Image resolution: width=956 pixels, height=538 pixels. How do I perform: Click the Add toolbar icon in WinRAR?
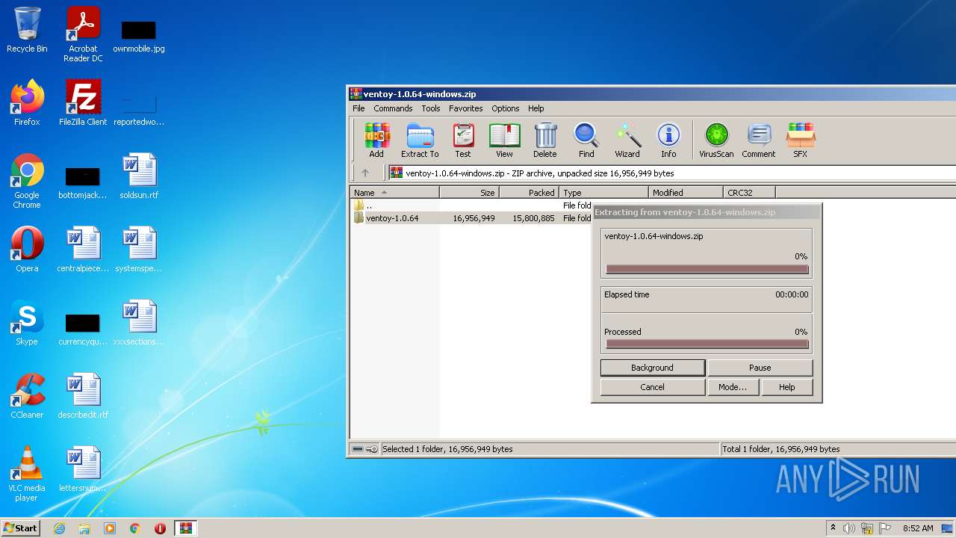[376, 140]
